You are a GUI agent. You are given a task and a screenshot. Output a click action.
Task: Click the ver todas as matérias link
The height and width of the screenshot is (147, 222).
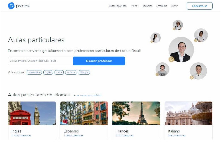pyautogui.click(x=87, y=96)
